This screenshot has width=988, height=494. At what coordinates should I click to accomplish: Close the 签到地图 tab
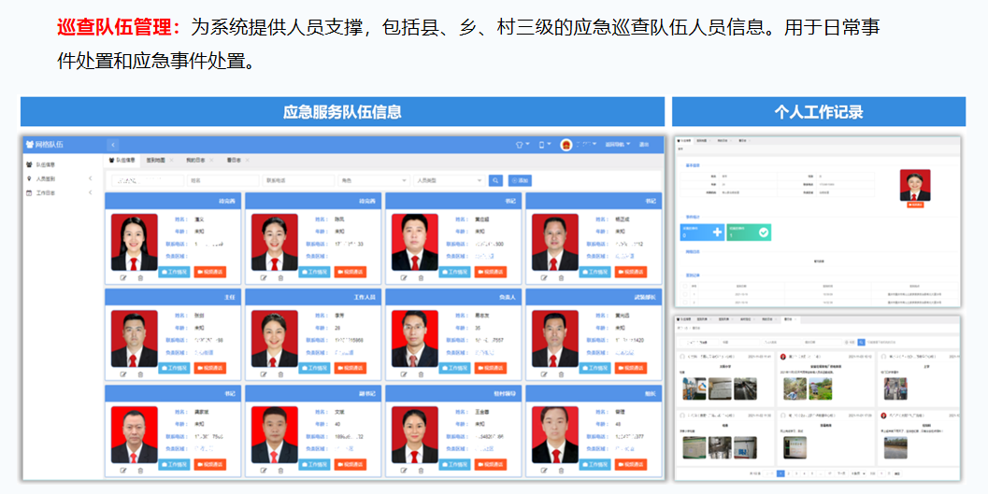click(171, 161)
